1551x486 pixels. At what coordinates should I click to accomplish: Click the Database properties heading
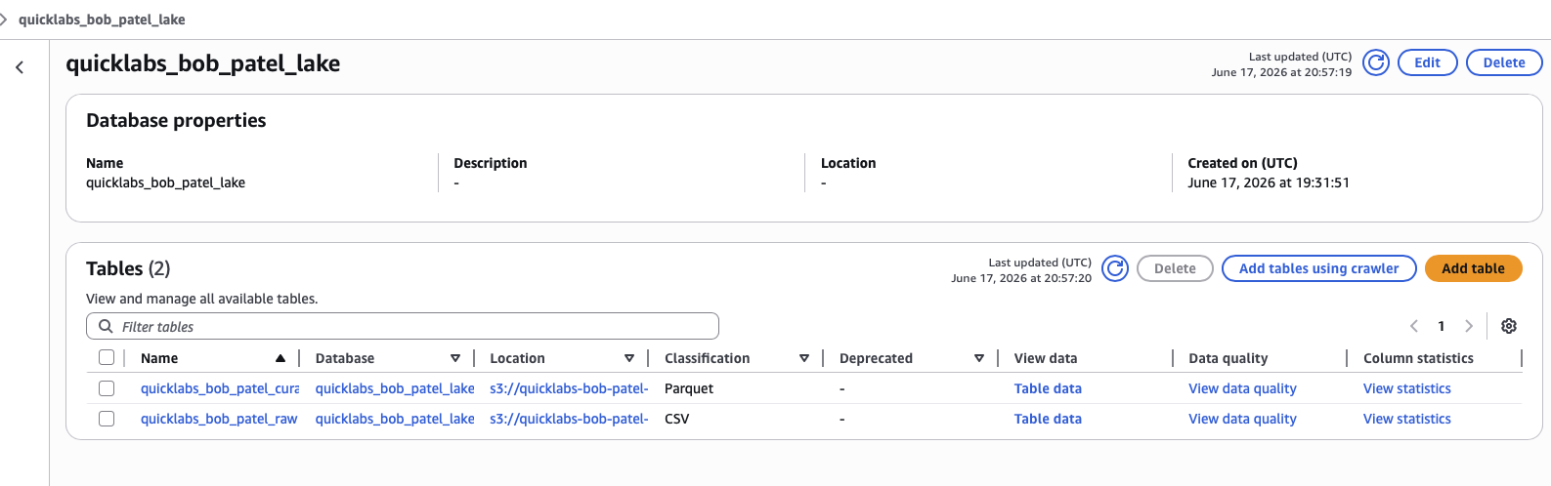click(176, 120)
